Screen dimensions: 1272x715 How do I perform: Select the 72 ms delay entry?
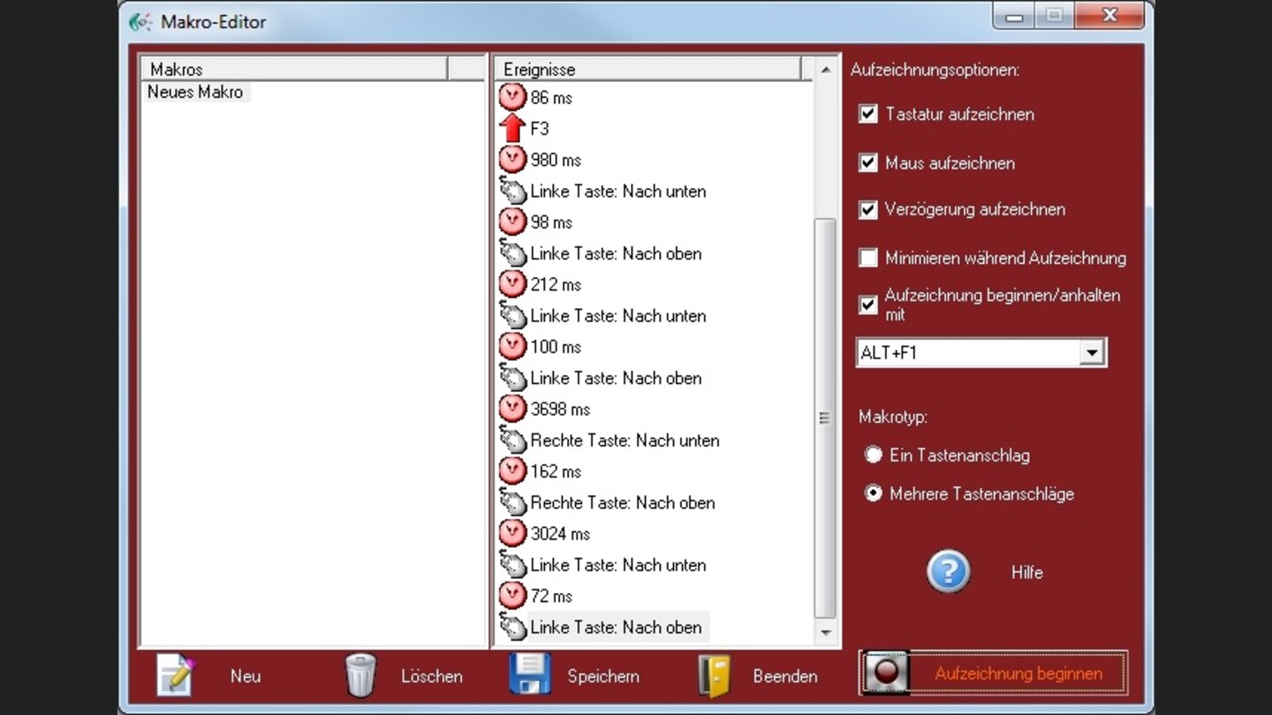[551, 596]
